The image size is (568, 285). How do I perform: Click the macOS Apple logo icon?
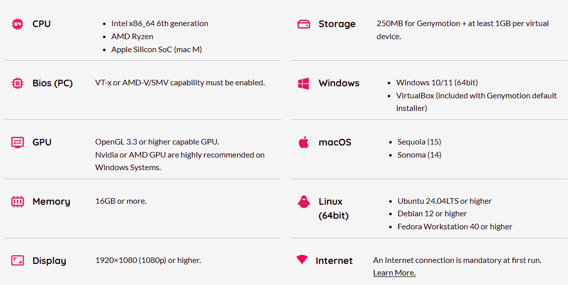303,143
